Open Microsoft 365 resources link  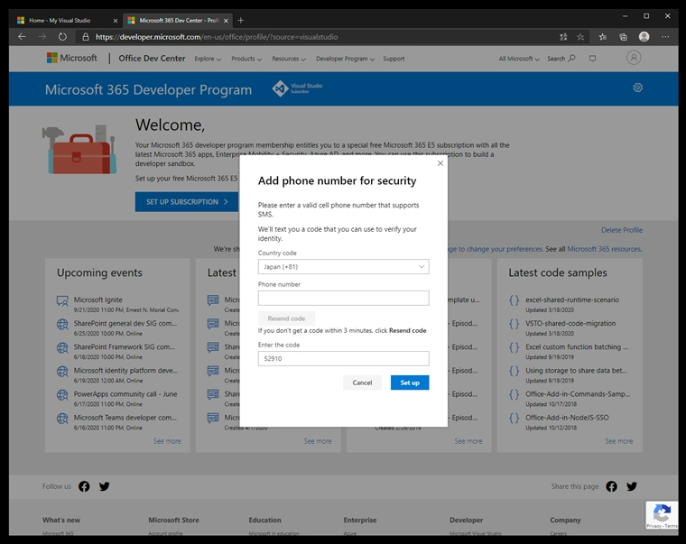(604, 249)
